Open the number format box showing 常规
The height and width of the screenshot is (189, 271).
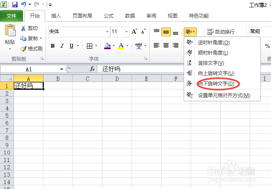coord(260,32)
